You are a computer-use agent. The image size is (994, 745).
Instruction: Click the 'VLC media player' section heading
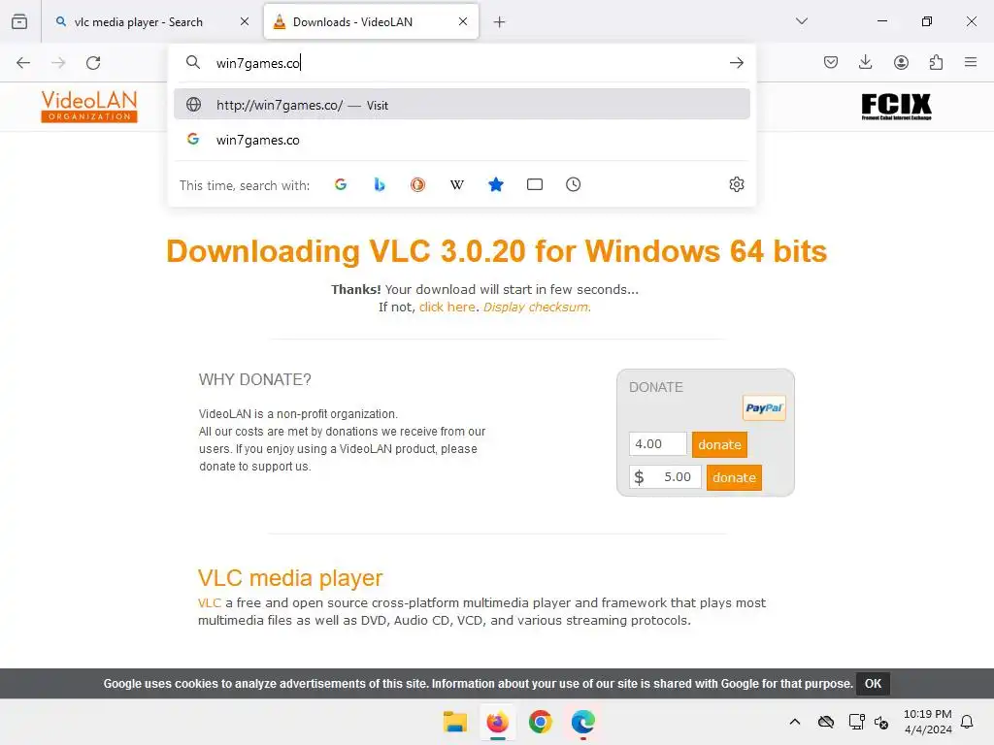click(x=290, y=578)
